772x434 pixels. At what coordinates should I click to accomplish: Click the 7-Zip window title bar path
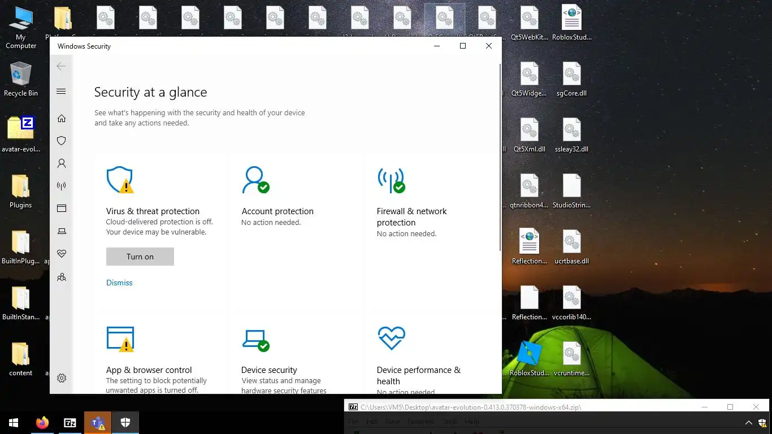pyautogui.click(x=471, y=407)
